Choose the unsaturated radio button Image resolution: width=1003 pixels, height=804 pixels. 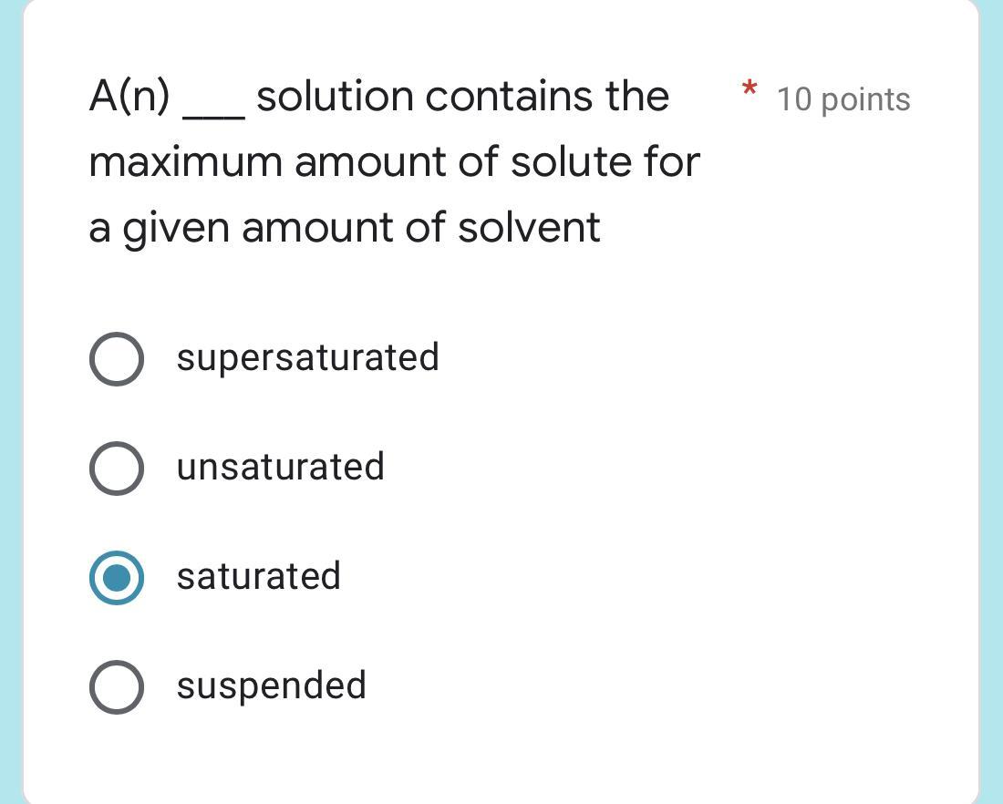point(116,469)
